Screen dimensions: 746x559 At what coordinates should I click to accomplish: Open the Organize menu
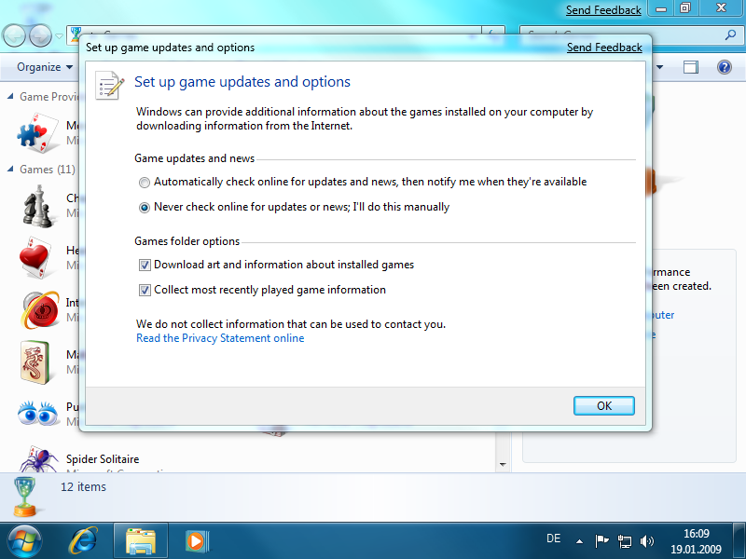(x=43, y=67)
